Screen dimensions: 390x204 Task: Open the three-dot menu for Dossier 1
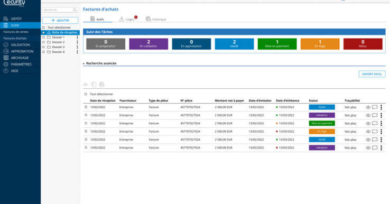(77, 38)
